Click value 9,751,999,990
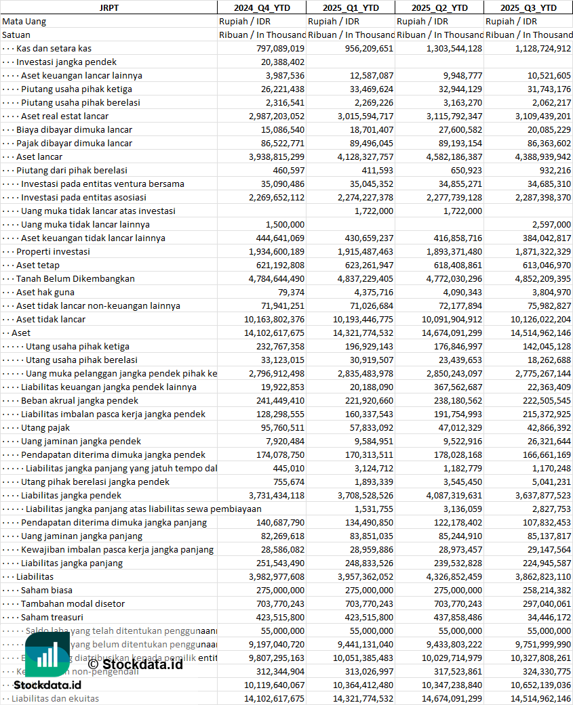573x705 pixels. (x=543, y=644)
